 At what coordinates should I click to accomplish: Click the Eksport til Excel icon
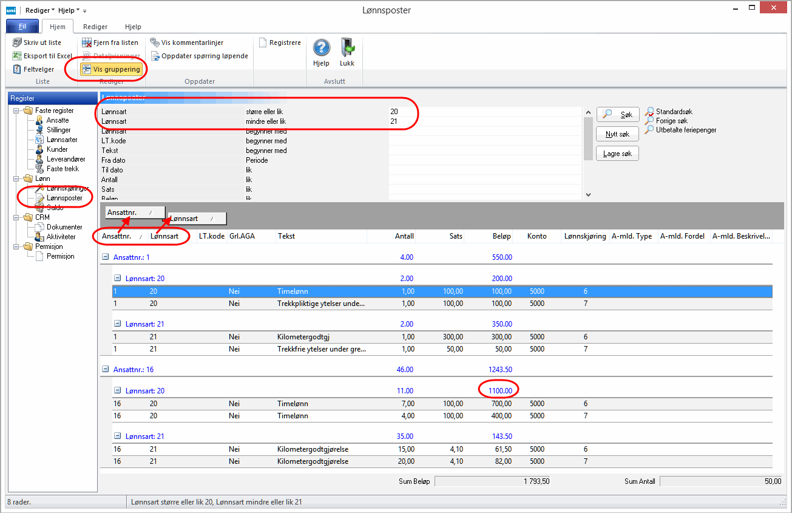tap(17, 56)
